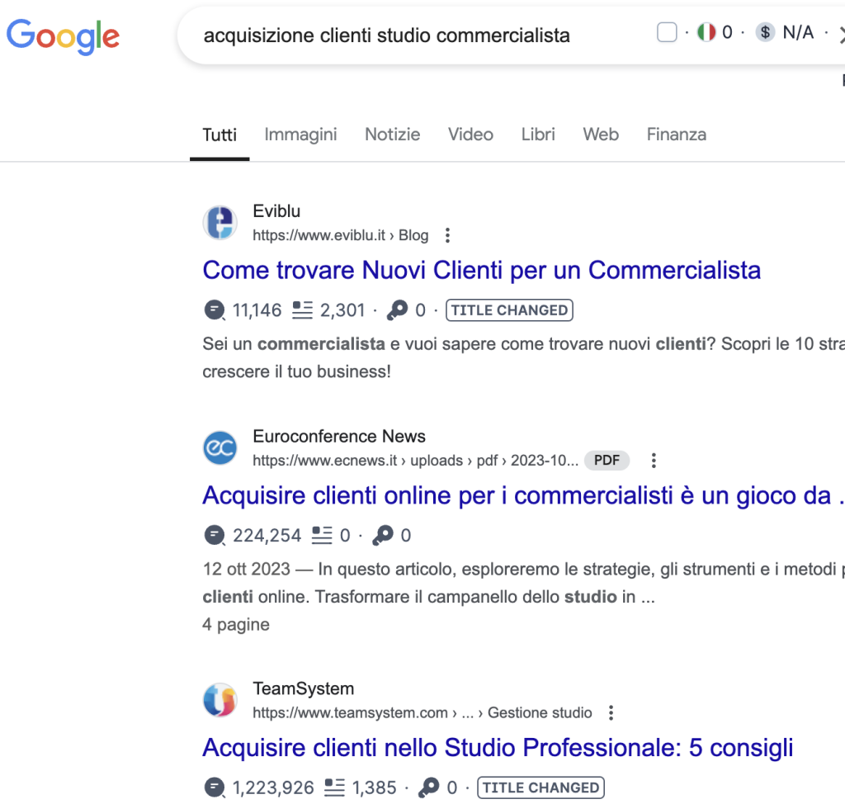Switch to the Immagini tab
Image resolution: width=845 pixels, height=804 pixels.
coord(300,135)
